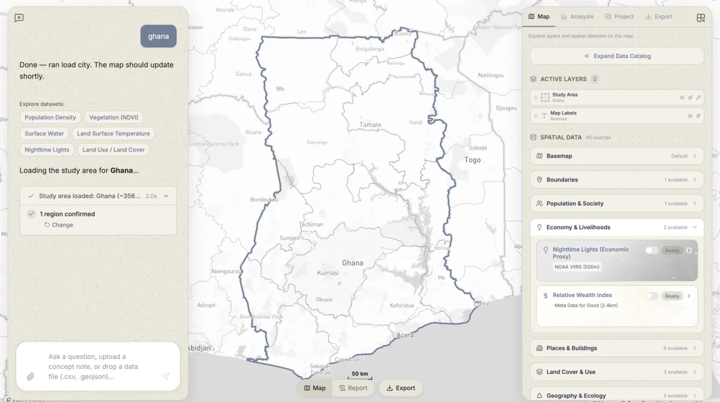Close the chat panel with the top-left icon

click(x=19, y=18)
